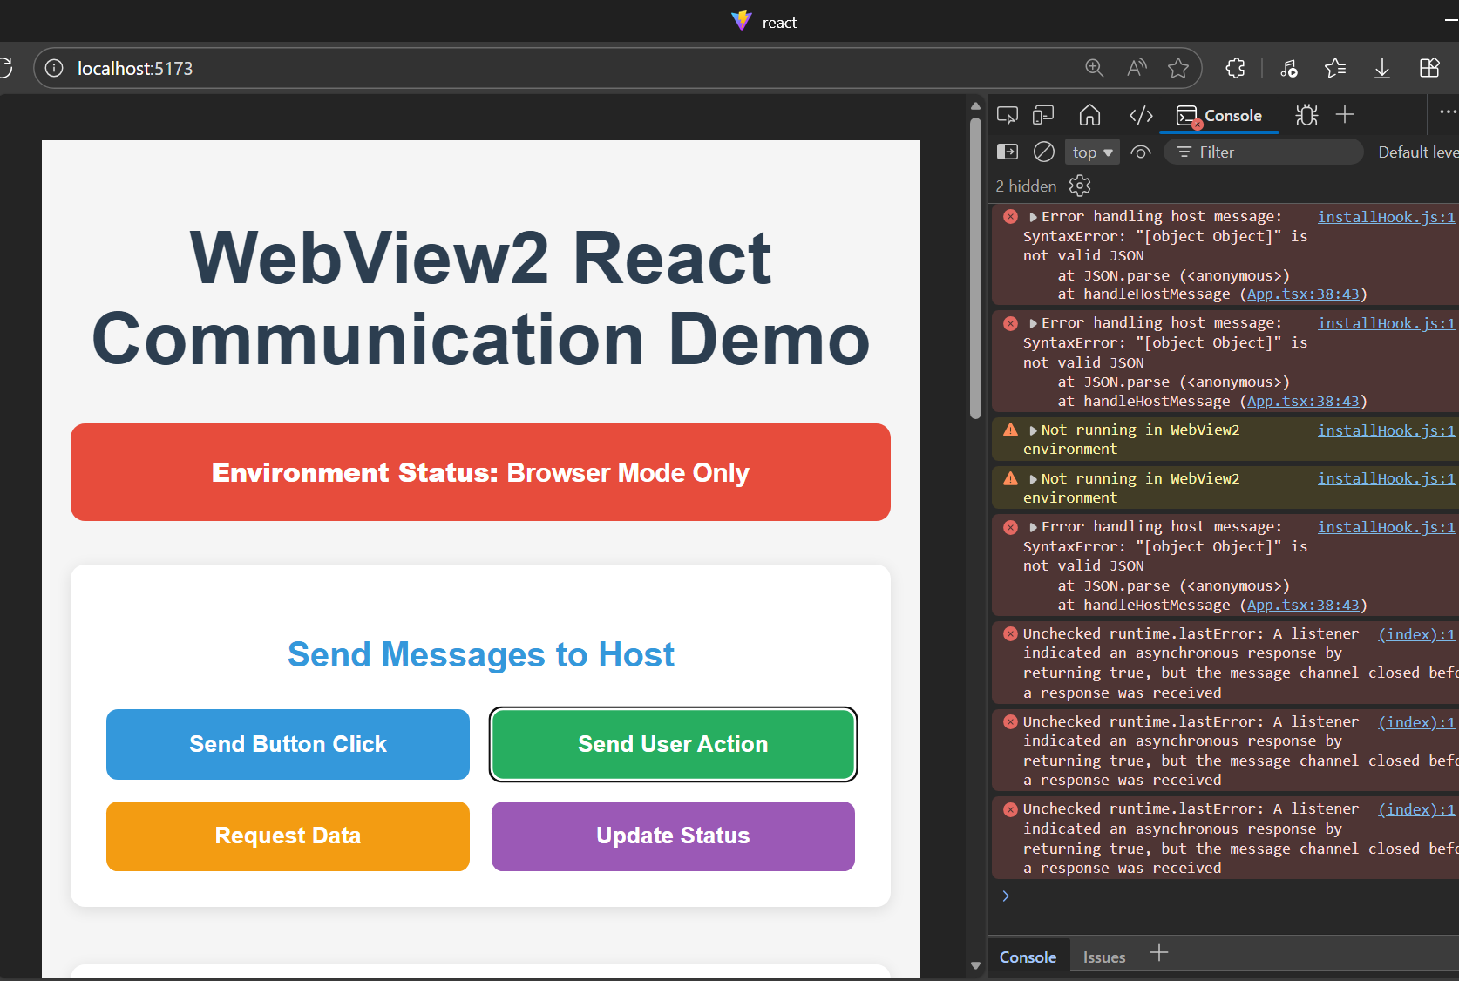1459x981 pixels.
Task: Switch to the Issues drawer tab
Action: coord(1103,957)
